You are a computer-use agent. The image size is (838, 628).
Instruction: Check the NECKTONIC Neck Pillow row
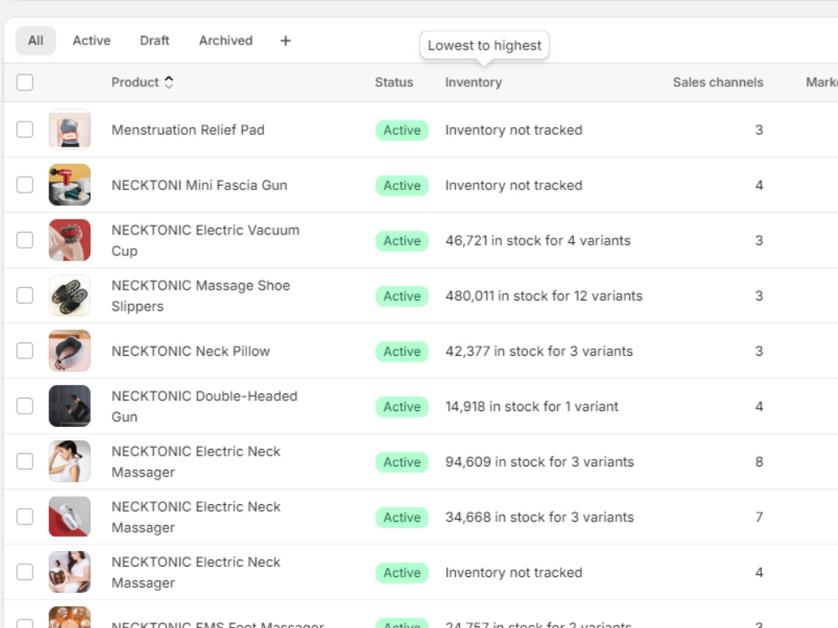click(24, 351)
